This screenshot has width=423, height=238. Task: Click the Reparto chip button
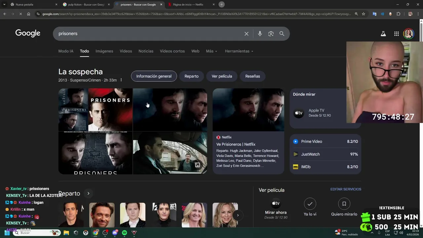[191, 76]
